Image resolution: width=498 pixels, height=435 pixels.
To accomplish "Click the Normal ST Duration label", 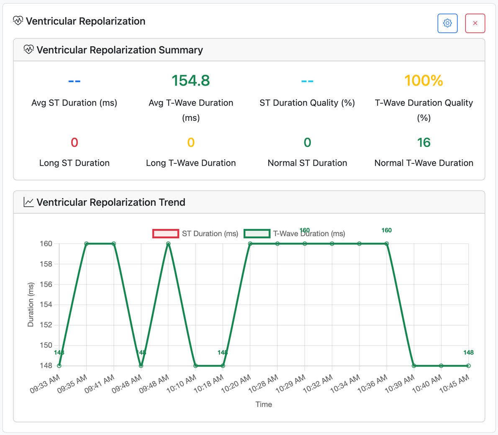I will pyautogui.click(x=307, y=163).
